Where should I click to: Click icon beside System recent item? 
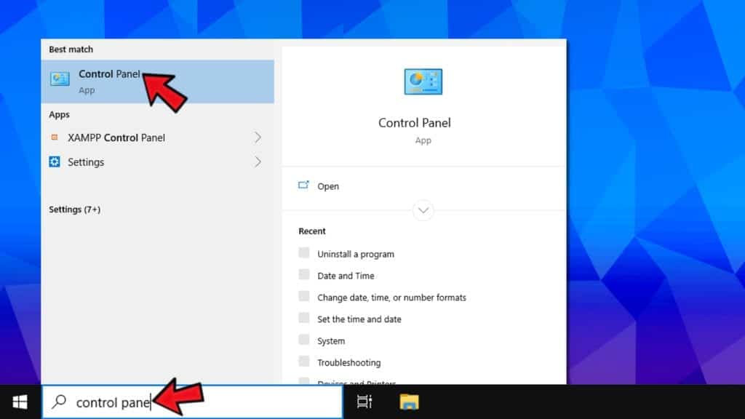[304, 340]
